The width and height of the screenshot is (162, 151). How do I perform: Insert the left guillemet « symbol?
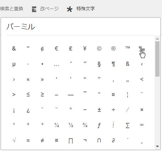point(28,79)
